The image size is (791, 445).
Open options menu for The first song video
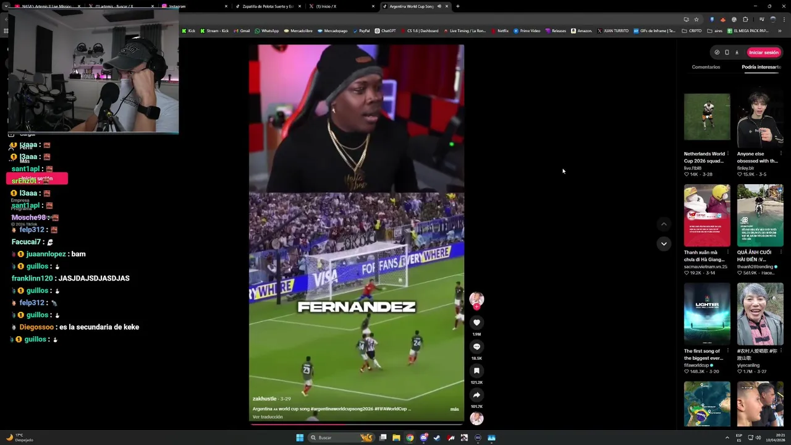[728, 351]
